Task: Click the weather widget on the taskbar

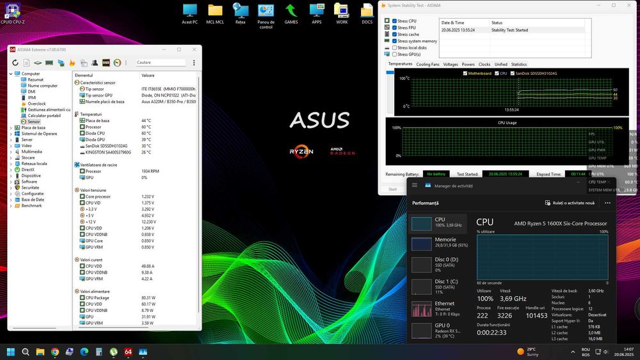Action: click(528, 352)
